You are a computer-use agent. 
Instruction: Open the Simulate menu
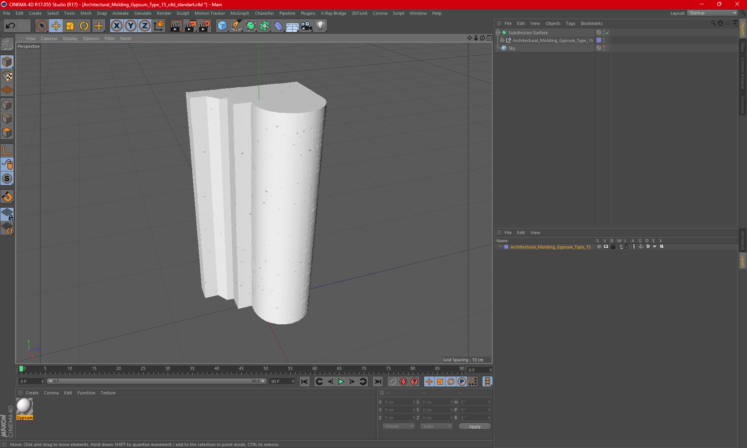click(x=143, y=13)
